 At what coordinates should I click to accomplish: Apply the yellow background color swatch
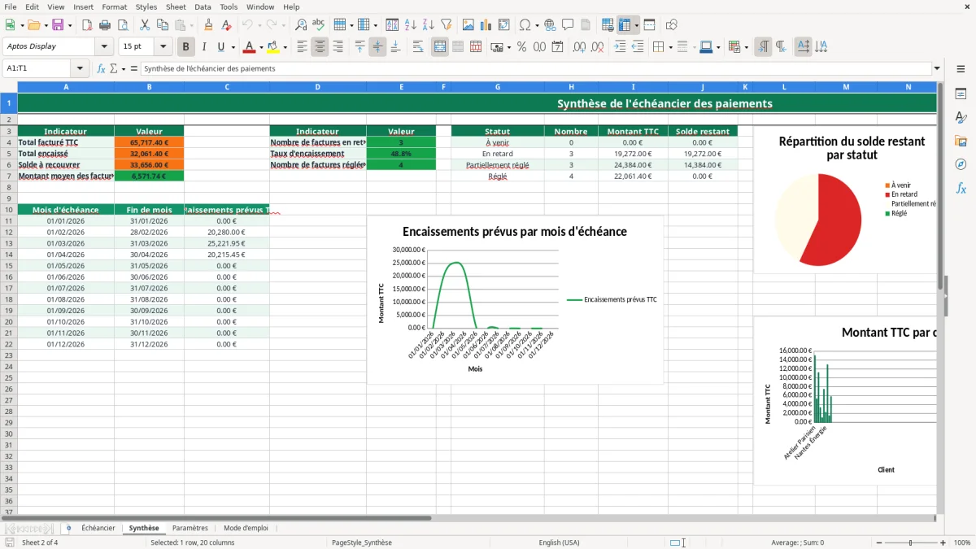(273, 46)
